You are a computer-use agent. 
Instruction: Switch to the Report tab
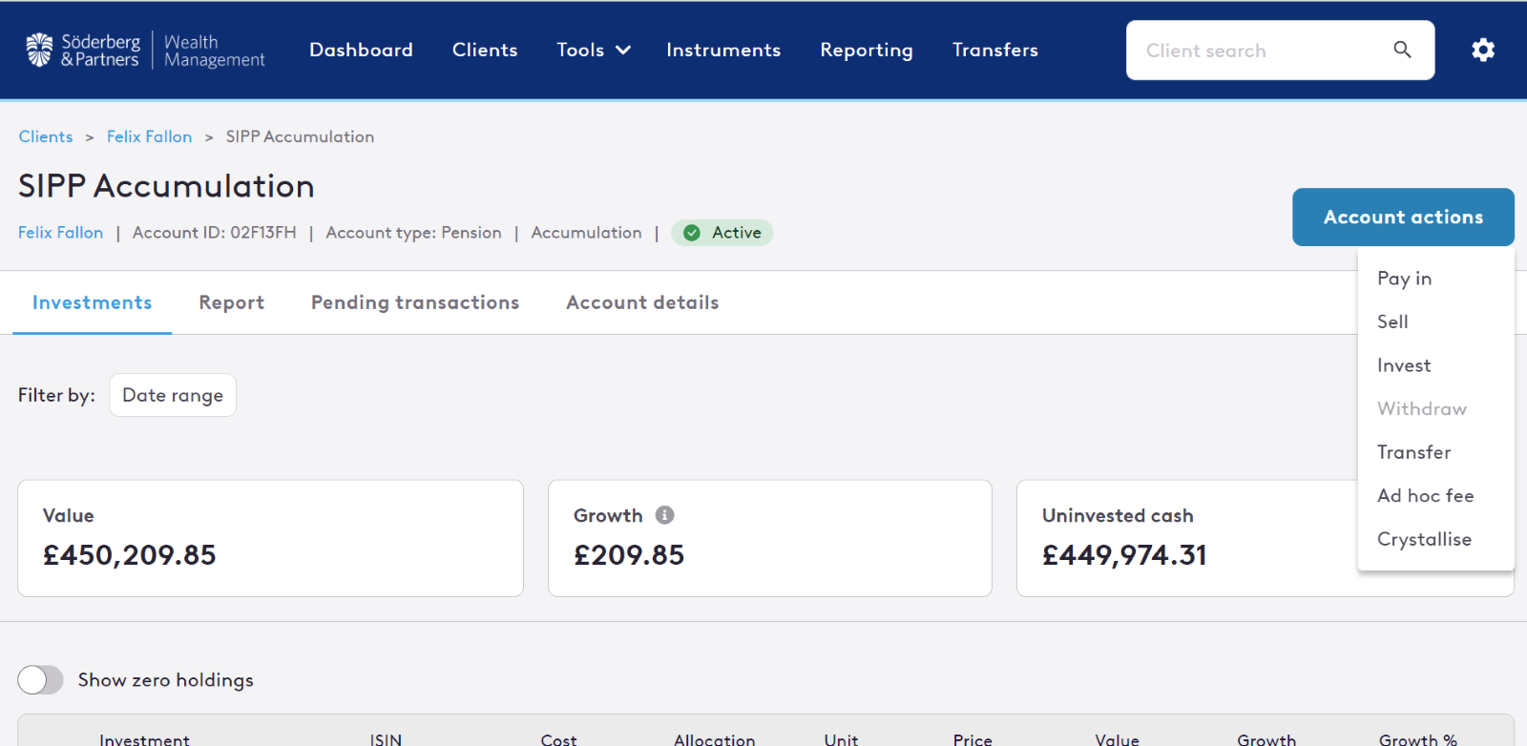[x=231, y=302]
